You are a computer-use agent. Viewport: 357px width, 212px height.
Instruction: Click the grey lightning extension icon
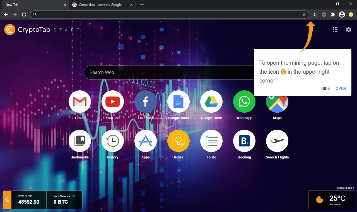(x=324, y=15)
